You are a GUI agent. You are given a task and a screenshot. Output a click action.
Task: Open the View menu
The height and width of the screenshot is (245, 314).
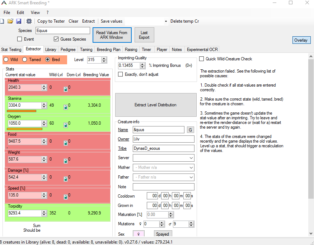tap(35, 12)
